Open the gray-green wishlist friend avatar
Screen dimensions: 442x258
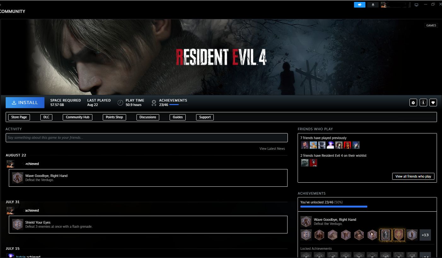305,163
